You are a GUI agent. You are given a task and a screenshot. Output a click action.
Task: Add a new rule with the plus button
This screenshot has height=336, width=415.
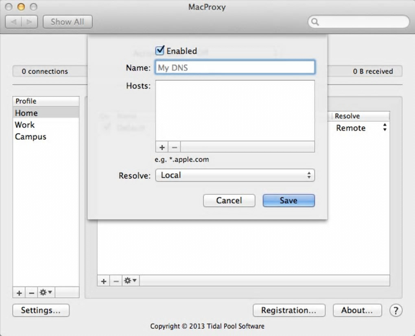[x=103, y=281]
